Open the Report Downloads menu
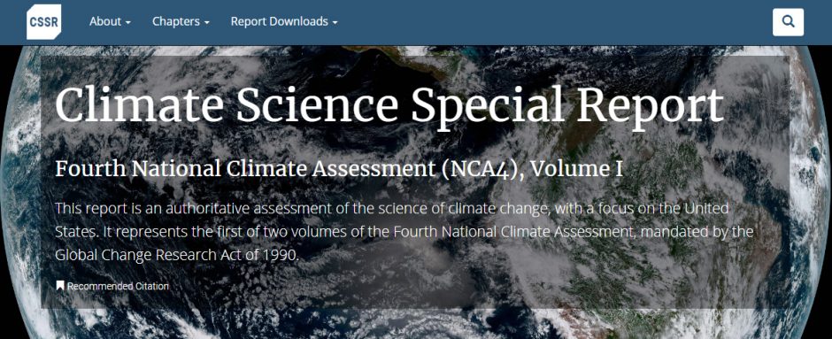The height and width of the screenshot is (339, 832). (x=284, y=22)
